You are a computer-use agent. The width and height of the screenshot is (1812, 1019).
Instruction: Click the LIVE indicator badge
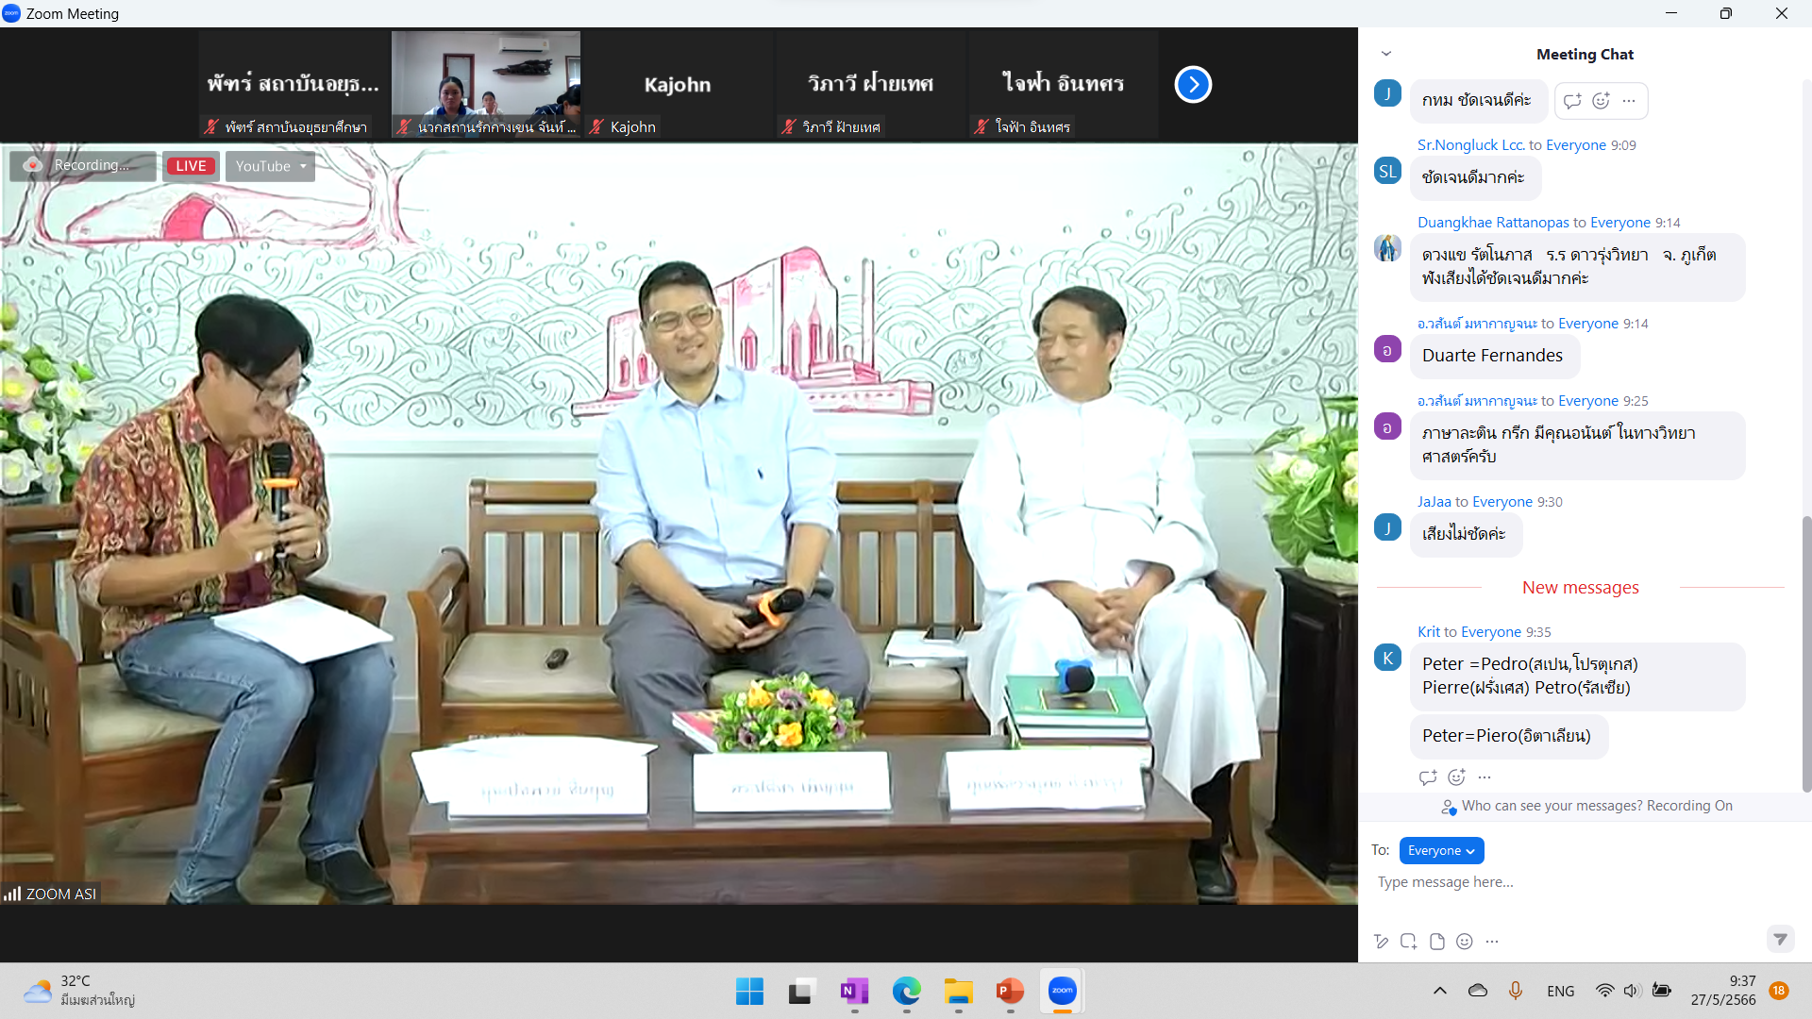coord(191,166)
